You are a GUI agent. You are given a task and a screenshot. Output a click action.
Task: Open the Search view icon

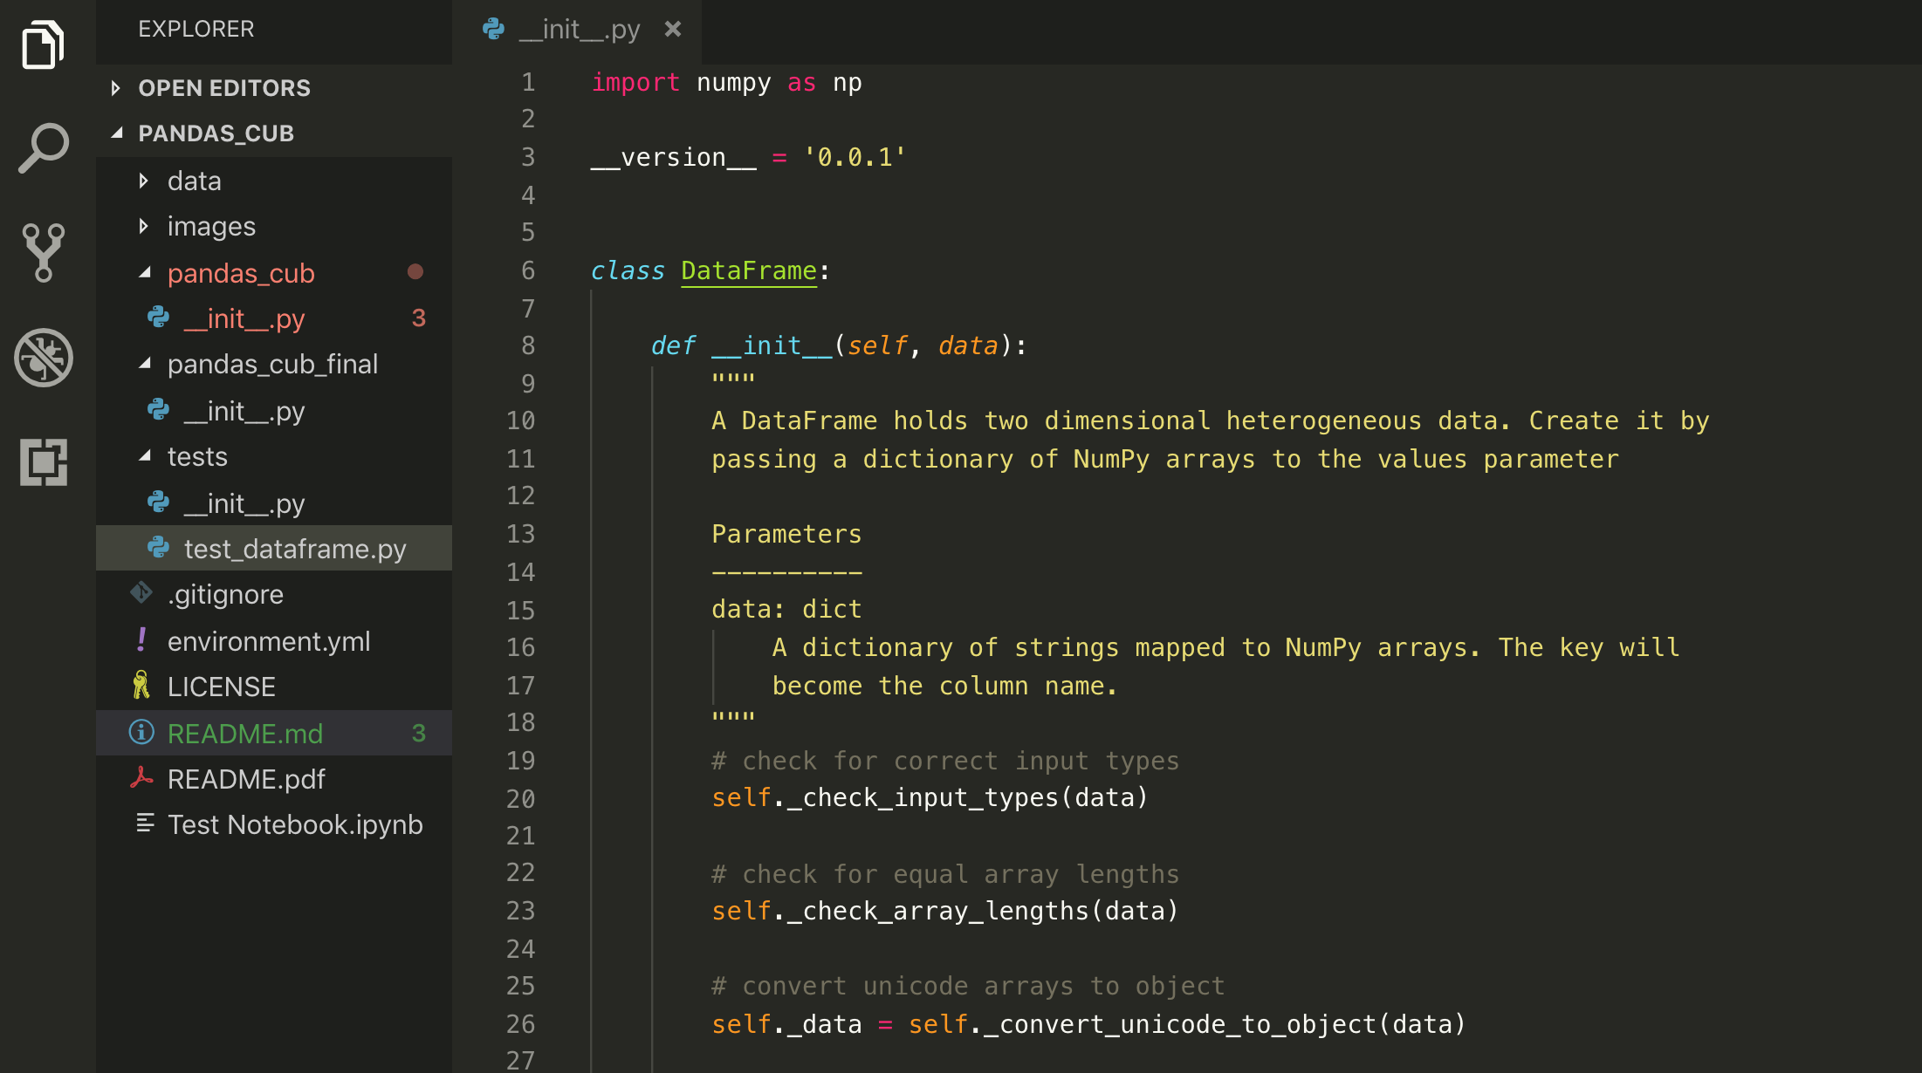click(x=44, y=148)
